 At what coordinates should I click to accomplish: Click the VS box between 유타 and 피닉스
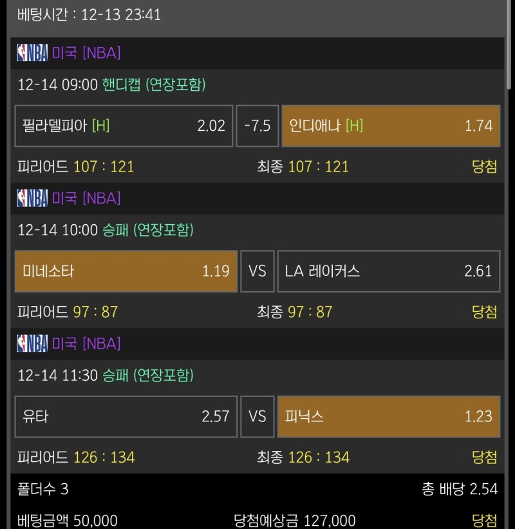[257, 417]
